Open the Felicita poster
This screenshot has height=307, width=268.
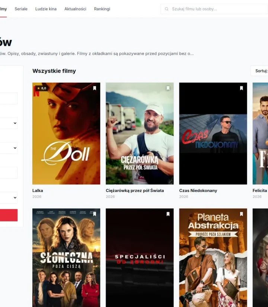click(260, 134)
